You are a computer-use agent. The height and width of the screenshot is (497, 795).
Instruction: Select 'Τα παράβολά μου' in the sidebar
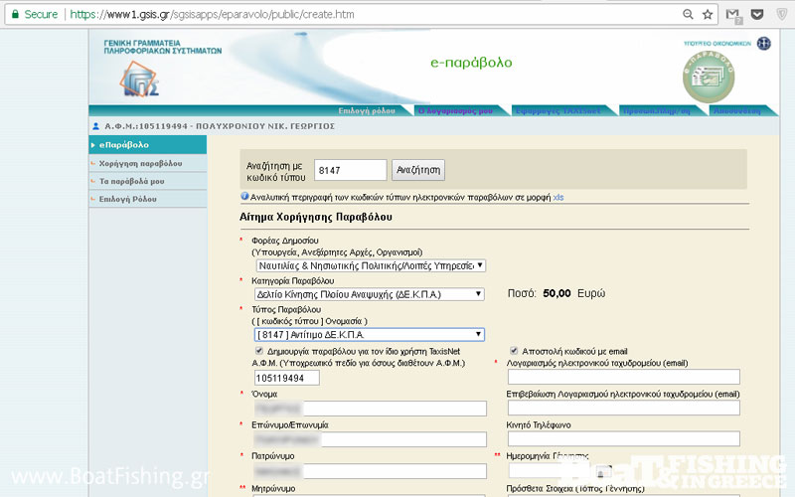(131, 181)
